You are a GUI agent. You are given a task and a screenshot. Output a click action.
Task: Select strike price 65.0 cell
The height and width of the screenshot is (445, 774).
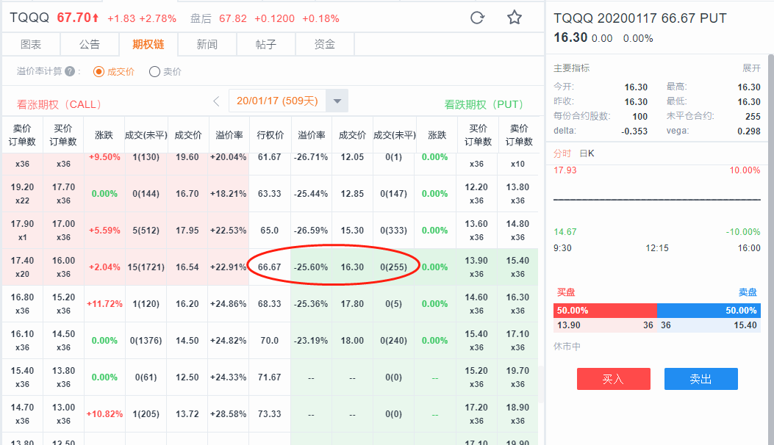pyautogui.click(x=270, y=231)
